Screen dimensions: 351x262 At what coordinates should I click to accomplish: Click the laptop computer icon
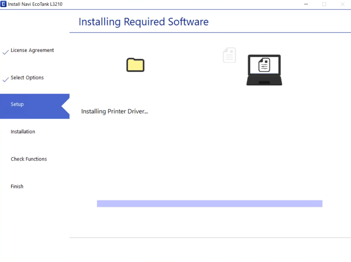pyautogui.click(x=264, y=70)
